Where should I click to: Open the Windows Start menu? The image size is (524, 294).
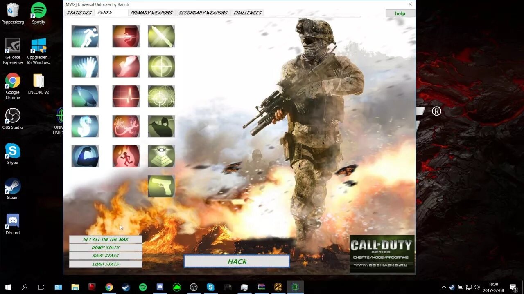coord(8,287)
